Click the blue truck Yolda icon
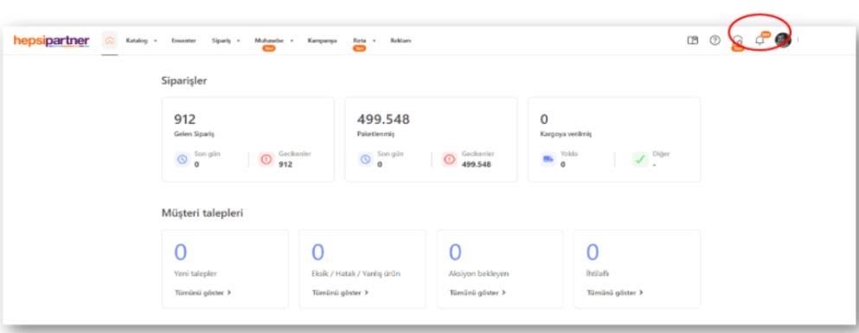This screenshot has height=333, width=859. (x=548, y=159)
